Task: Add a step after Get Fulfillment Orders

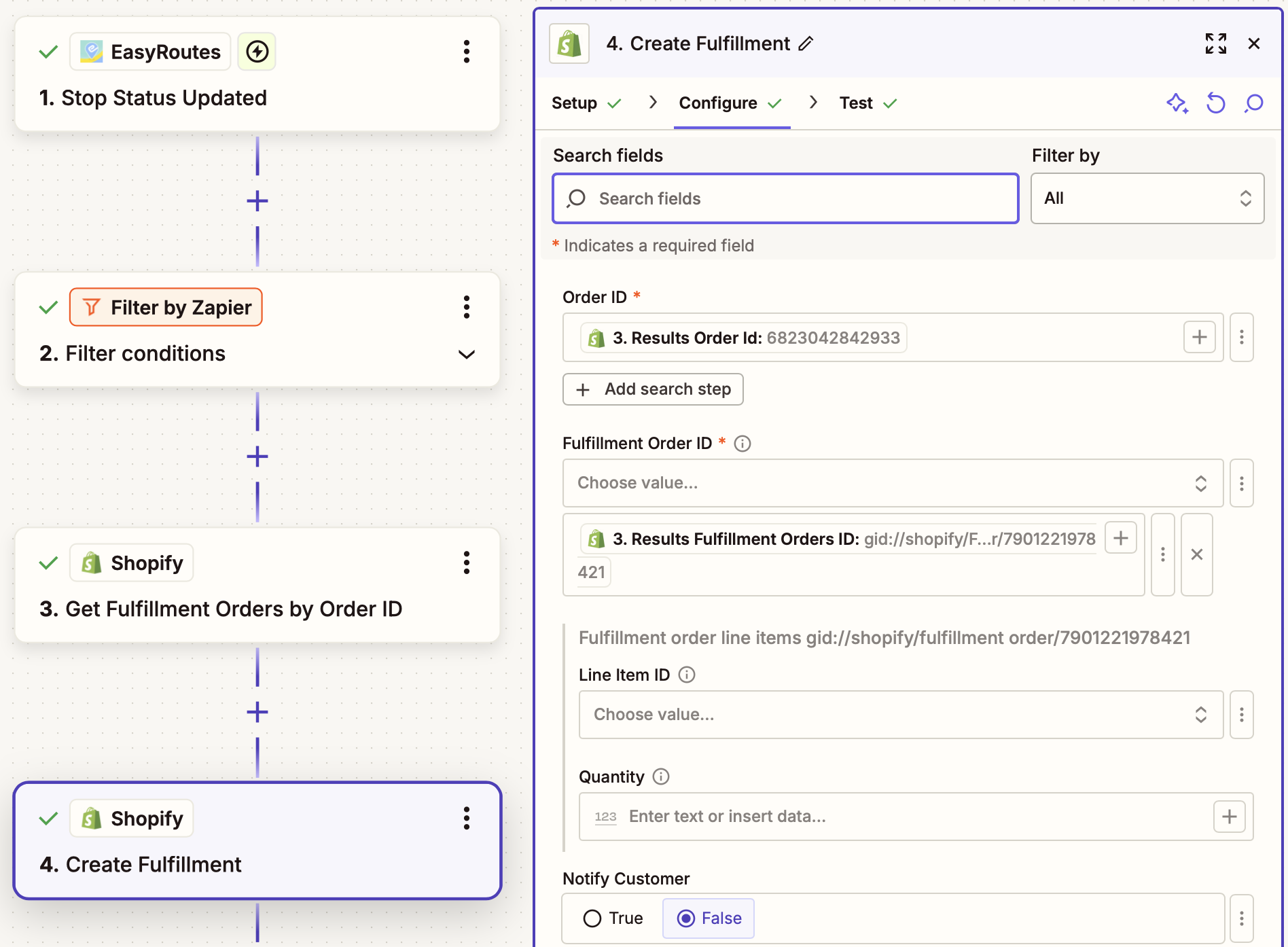Action: tap(257, 712)
